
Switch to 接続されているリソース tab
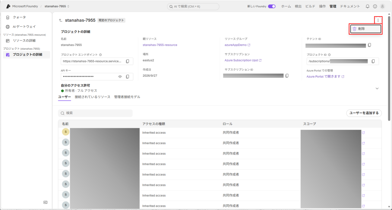click(x=93, y=97)
